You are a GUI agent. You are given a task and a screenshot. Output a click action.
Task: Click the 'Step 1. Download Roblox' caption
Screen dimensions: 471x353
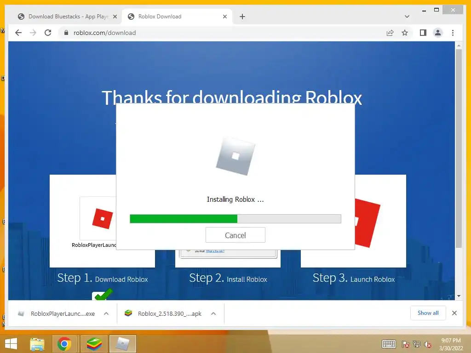[103, 278]
